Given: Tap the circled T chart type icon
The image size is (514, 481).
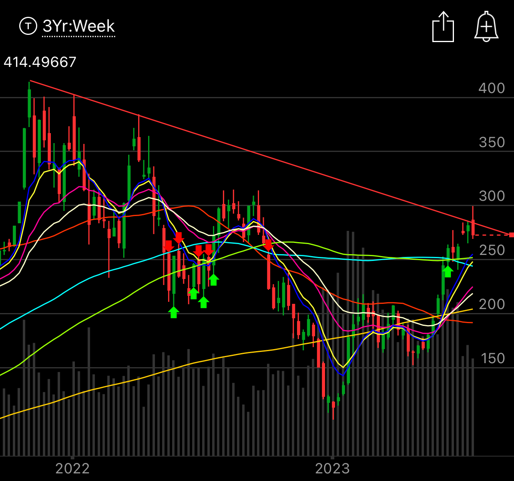Looking at the screenshot, I should pos(28,26).
